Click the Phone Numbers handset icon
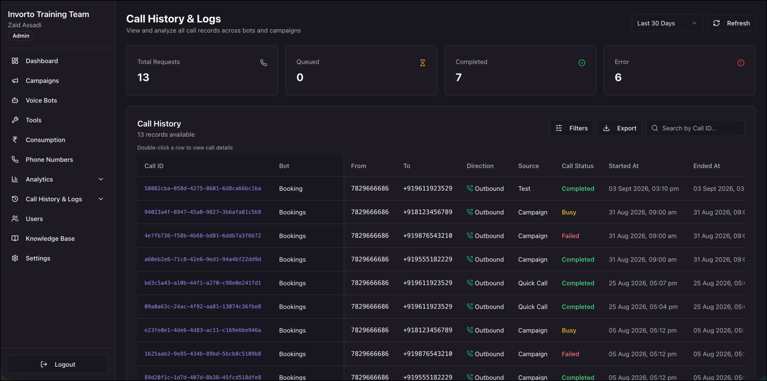 coord(15,159)
